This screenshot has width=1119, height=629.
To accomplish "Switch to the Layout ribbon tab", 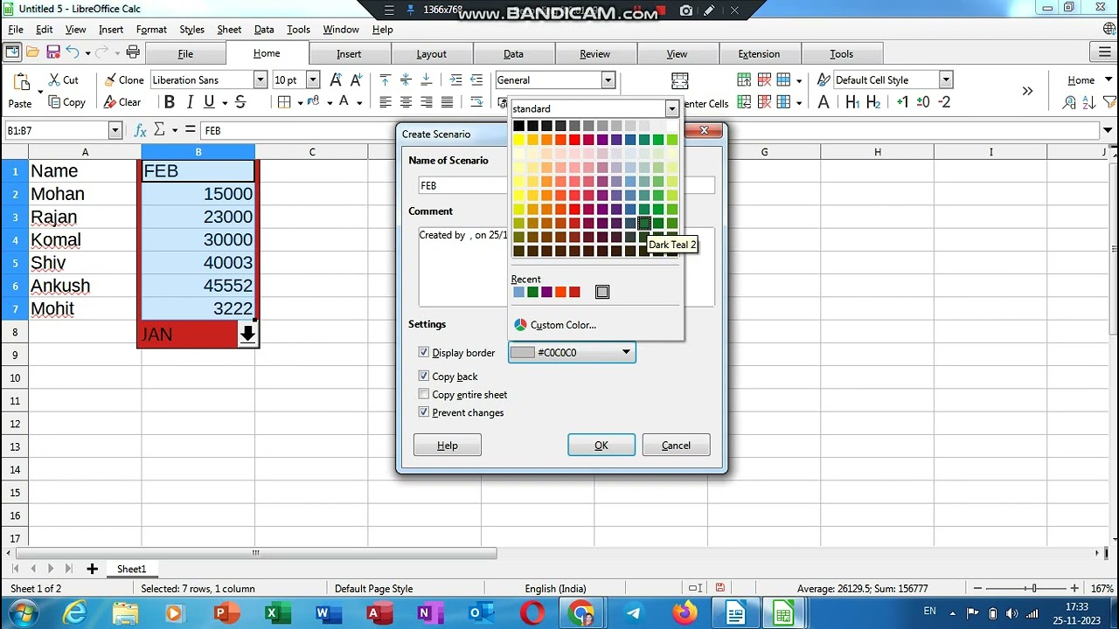I will (x=431, y=53).
